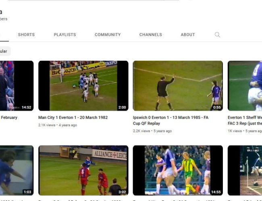The width and height of the screenshot is (262, 201).
Task: Play the 3:02 video with Alliance Leicester board
Action: [83, 170]
